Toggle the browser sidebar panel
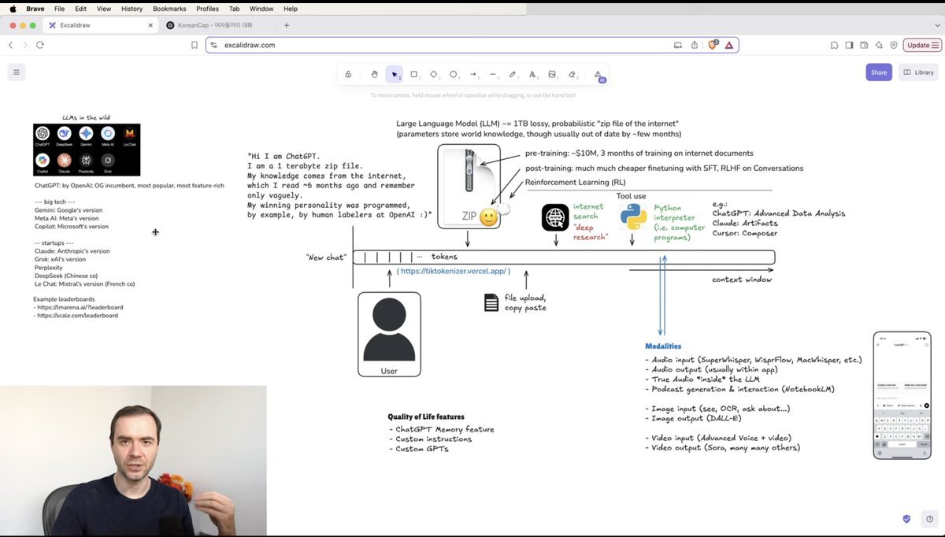The height and width of the screenshot is (537, 945). tap(849, 45)
